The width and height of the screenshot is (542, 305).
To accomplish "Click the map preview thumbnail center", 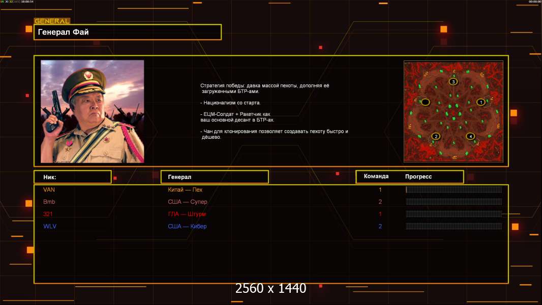I will click(x=454, y=111).
